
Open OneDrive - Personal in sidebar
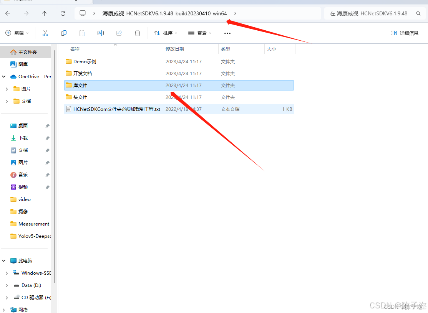(30, 77)
